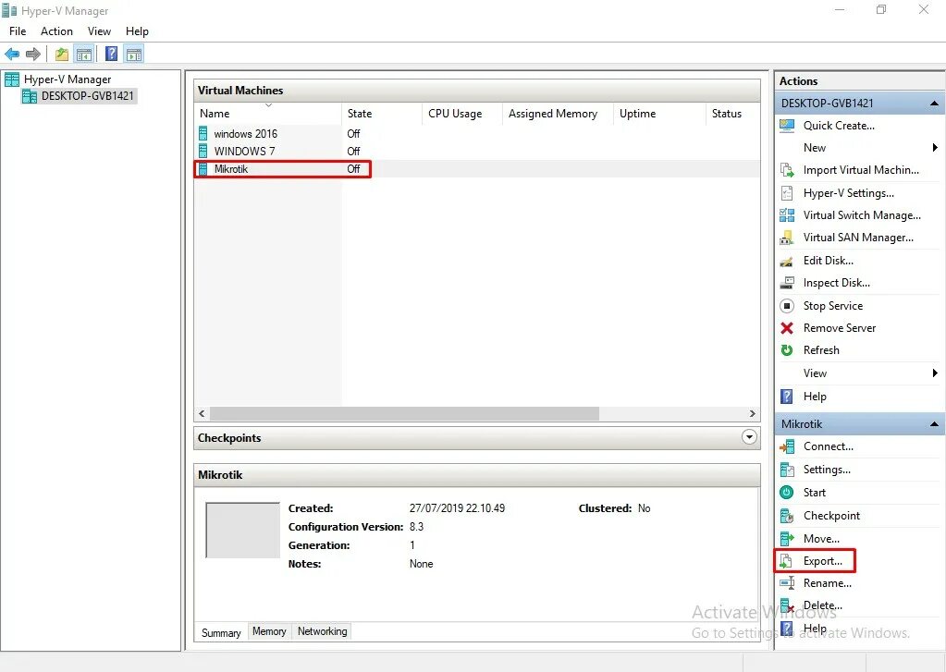
Task: Click the Import Virtual Machine icon
Action: (787, 170)
